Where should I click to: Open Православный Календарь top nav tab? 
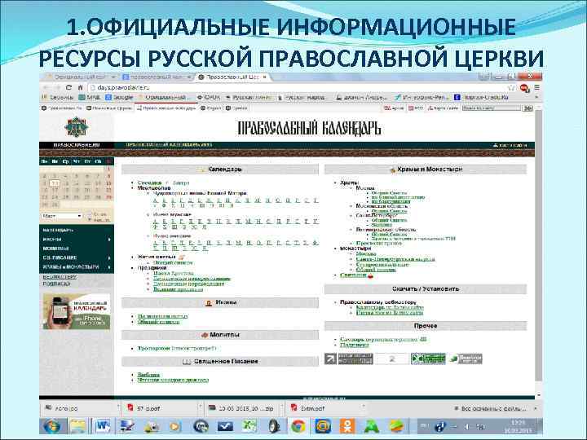pos(166,108)
